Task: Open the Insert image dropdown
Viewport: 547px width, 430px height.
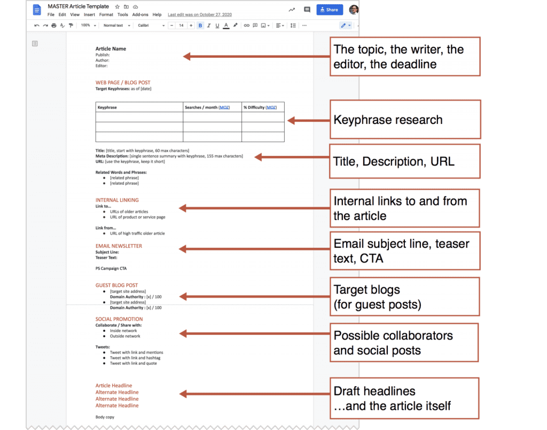Action: coord(265,26)
